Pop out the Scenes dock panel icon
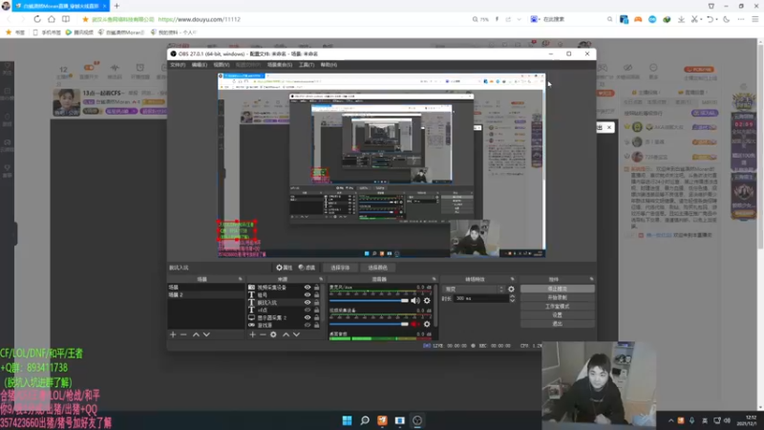 (x=241, y=279)
